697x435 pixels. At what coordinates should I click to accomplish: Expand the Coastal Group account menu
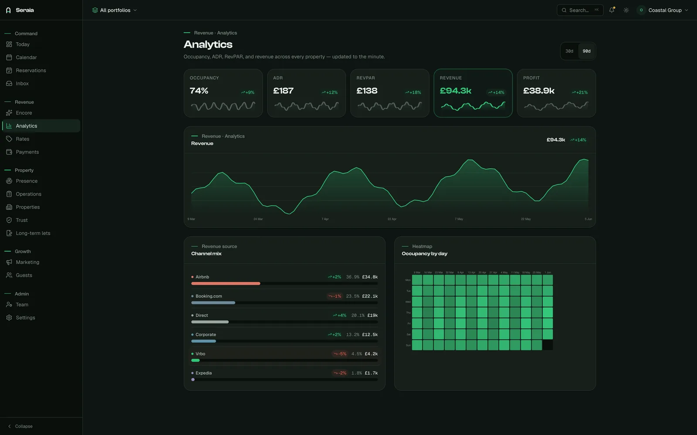[663, 10]
